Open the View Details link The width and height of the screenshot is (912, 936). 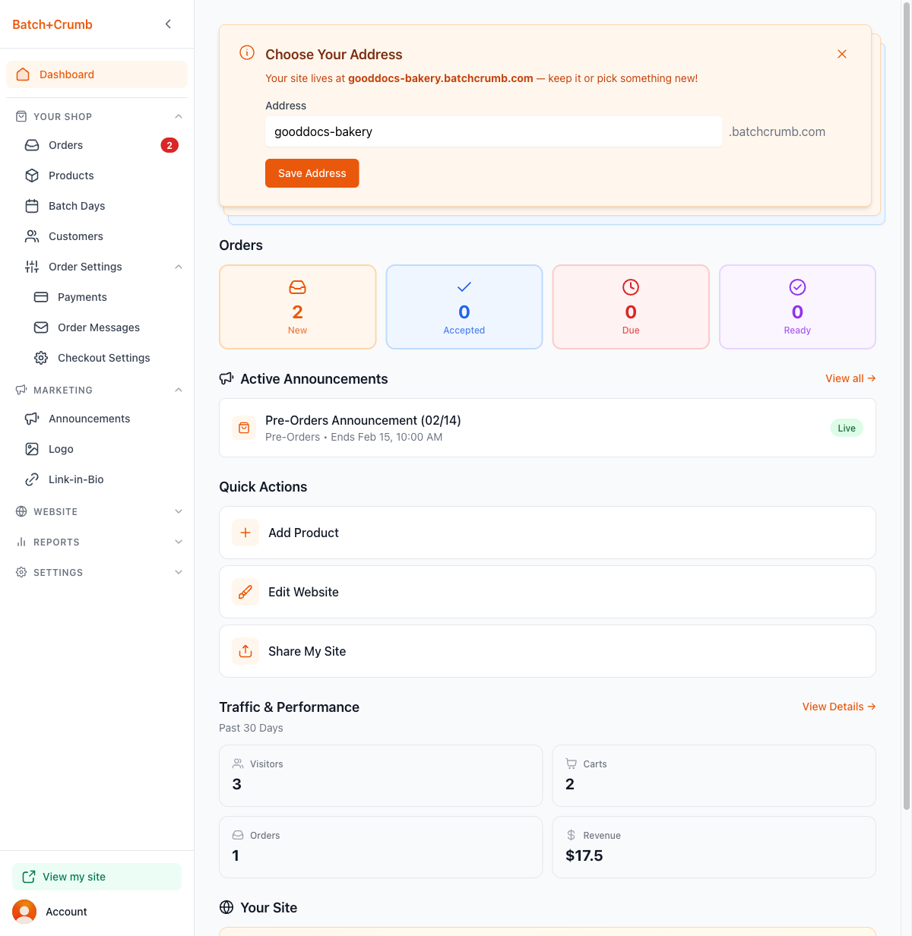pyautogui.click(x=838, y=707)
